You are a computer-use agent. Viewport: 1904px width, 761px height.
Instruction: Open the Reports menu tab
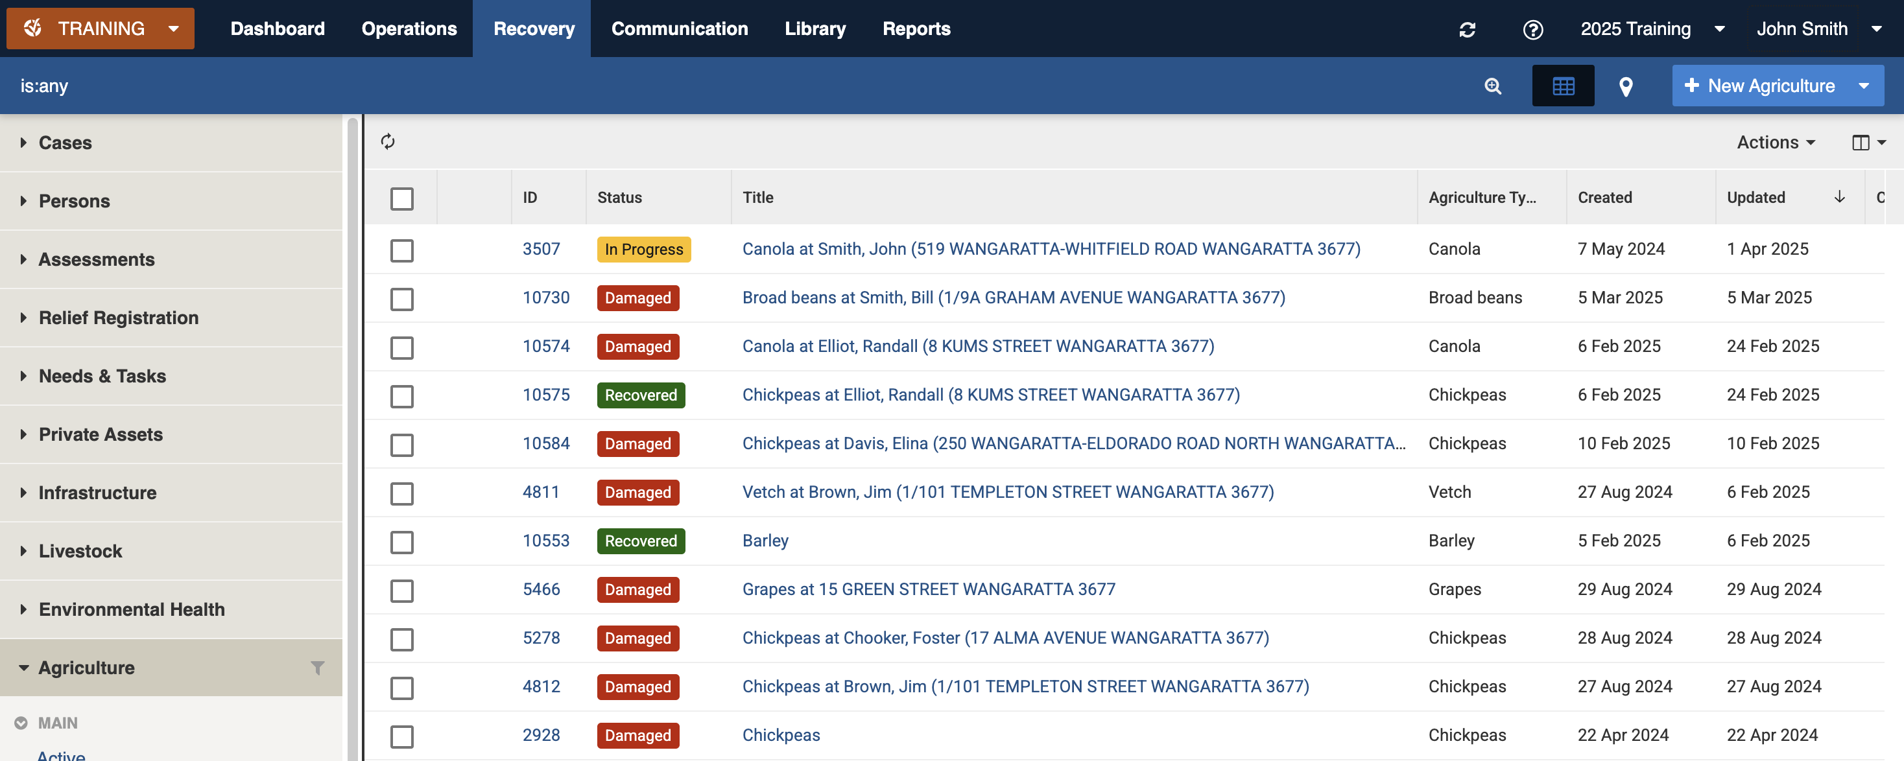tap(916, 29)
